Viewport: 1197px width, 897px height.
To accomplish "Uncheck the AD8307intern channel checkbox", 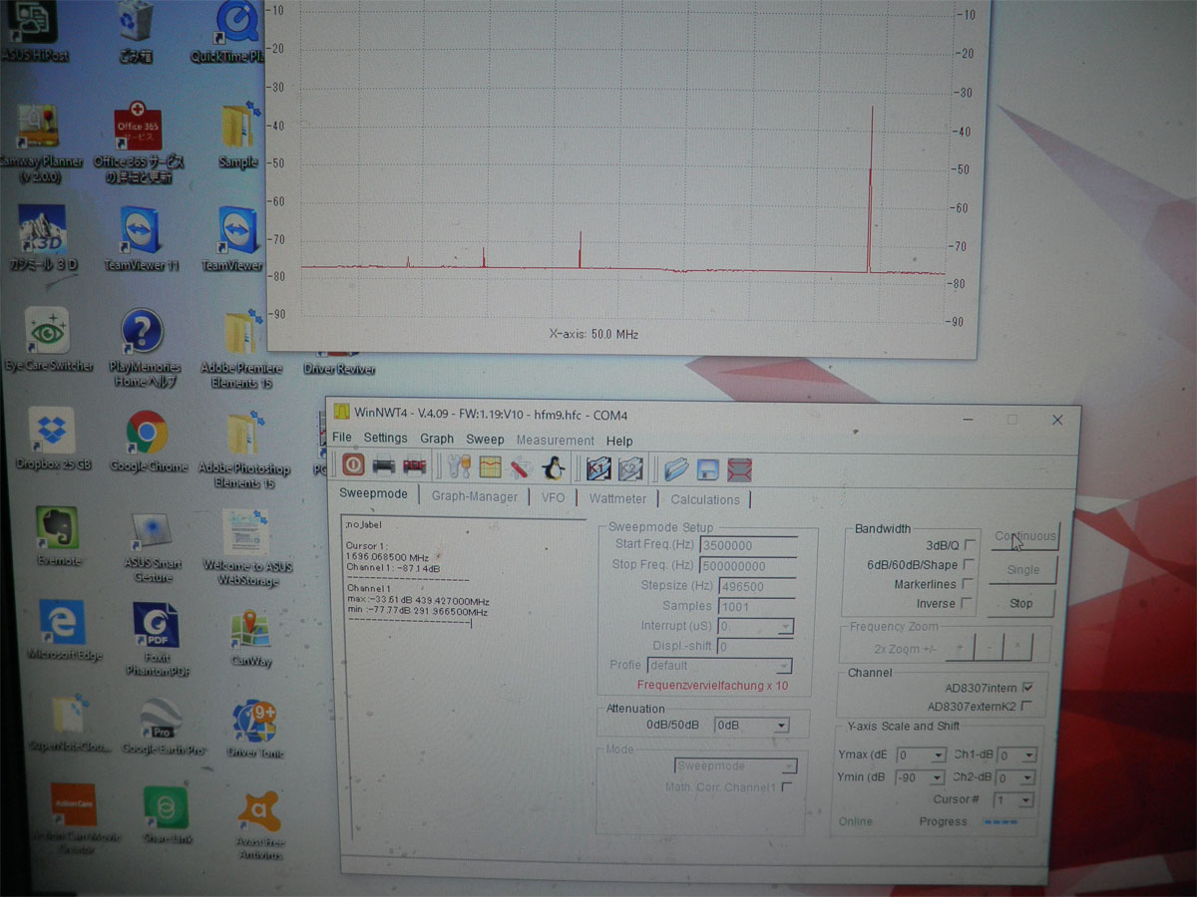I will [x=1027, y=688].
